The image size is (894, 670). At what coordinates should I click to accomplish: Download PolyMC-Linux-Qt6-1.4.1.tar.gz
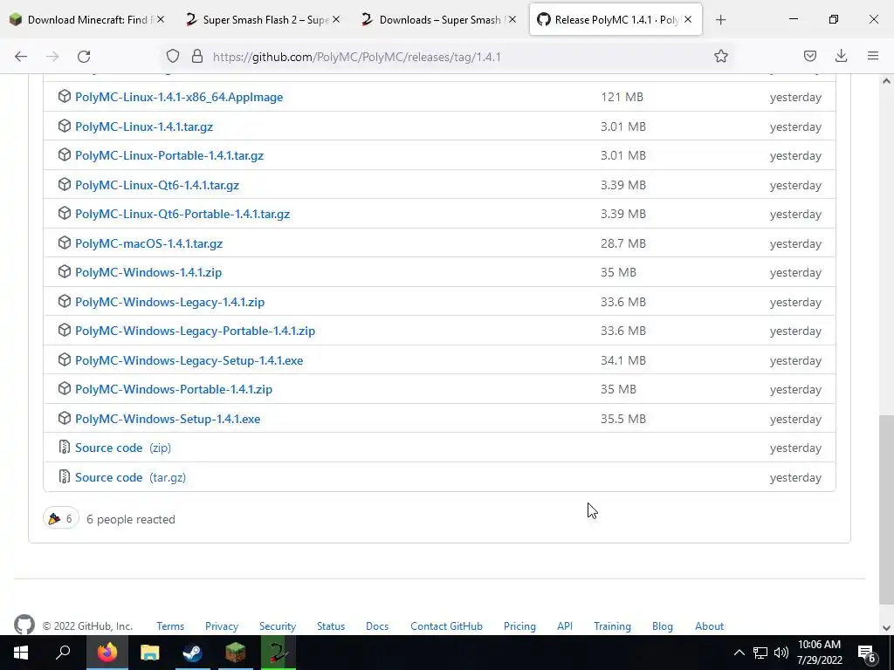coord(157,185)
